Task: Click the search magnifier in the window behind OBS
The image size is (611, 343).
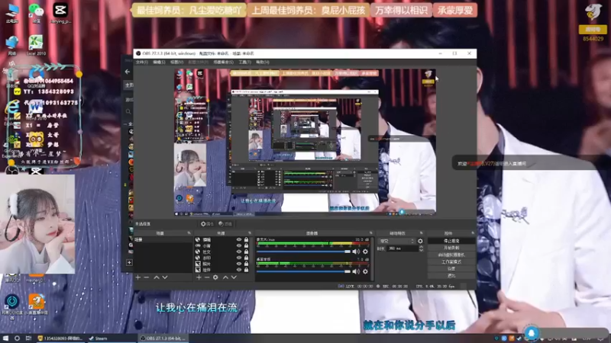Action: tap(128, 111)
